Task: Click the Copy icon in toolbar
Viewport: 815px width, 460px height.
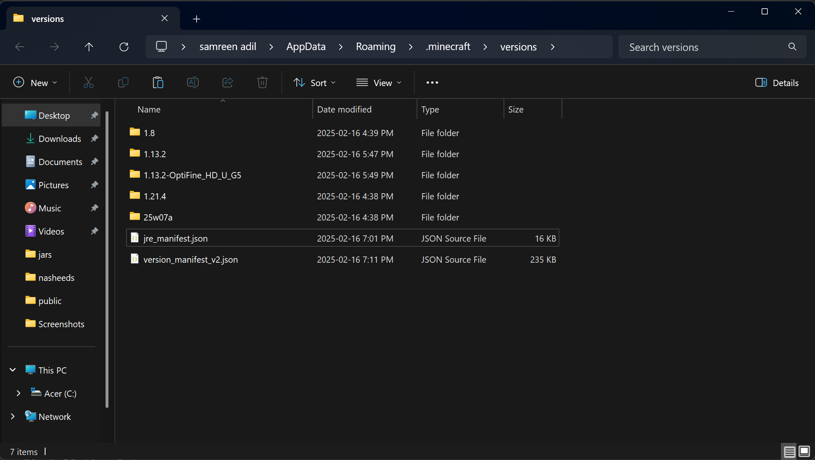Action: point(123,83)
